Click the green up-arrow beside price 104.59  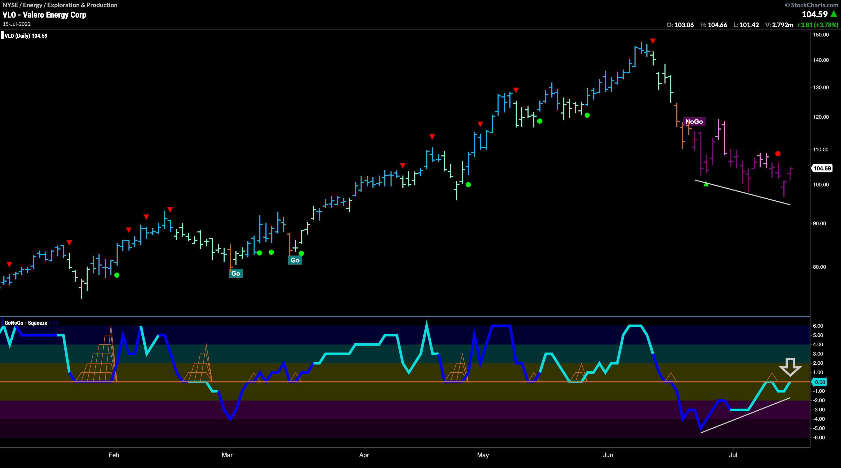click(834, 14)
